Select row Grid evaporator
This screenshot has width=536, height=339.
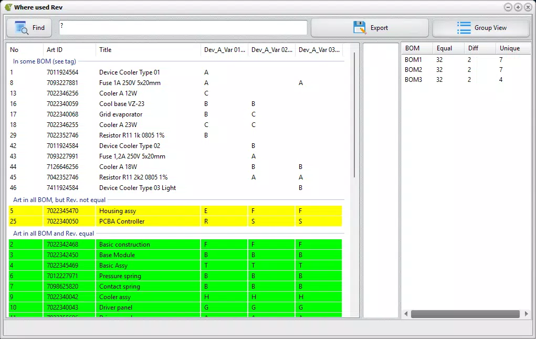click(x=175, y=114)
